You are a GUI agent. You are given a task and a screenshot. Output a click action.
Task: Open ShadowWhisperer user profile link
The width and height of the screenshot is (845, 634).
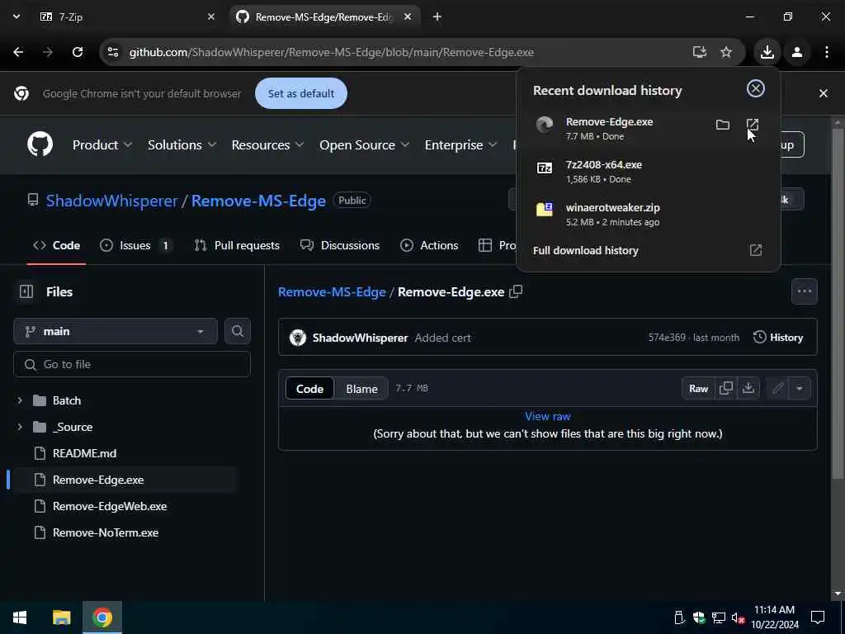pos(111,201)
